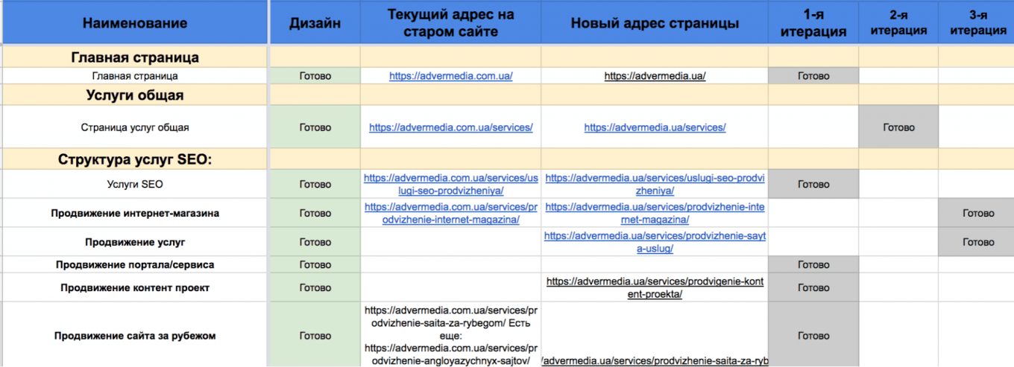Screen dimensions: 1014x367
Task: Select the '2-я итерация' column header
Action: (x=898, y=23)
